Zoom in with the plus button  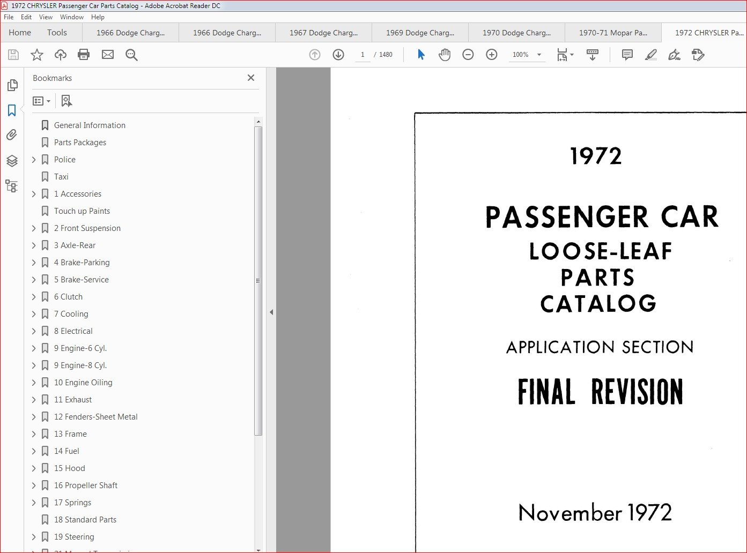click(x=492, y=55)
